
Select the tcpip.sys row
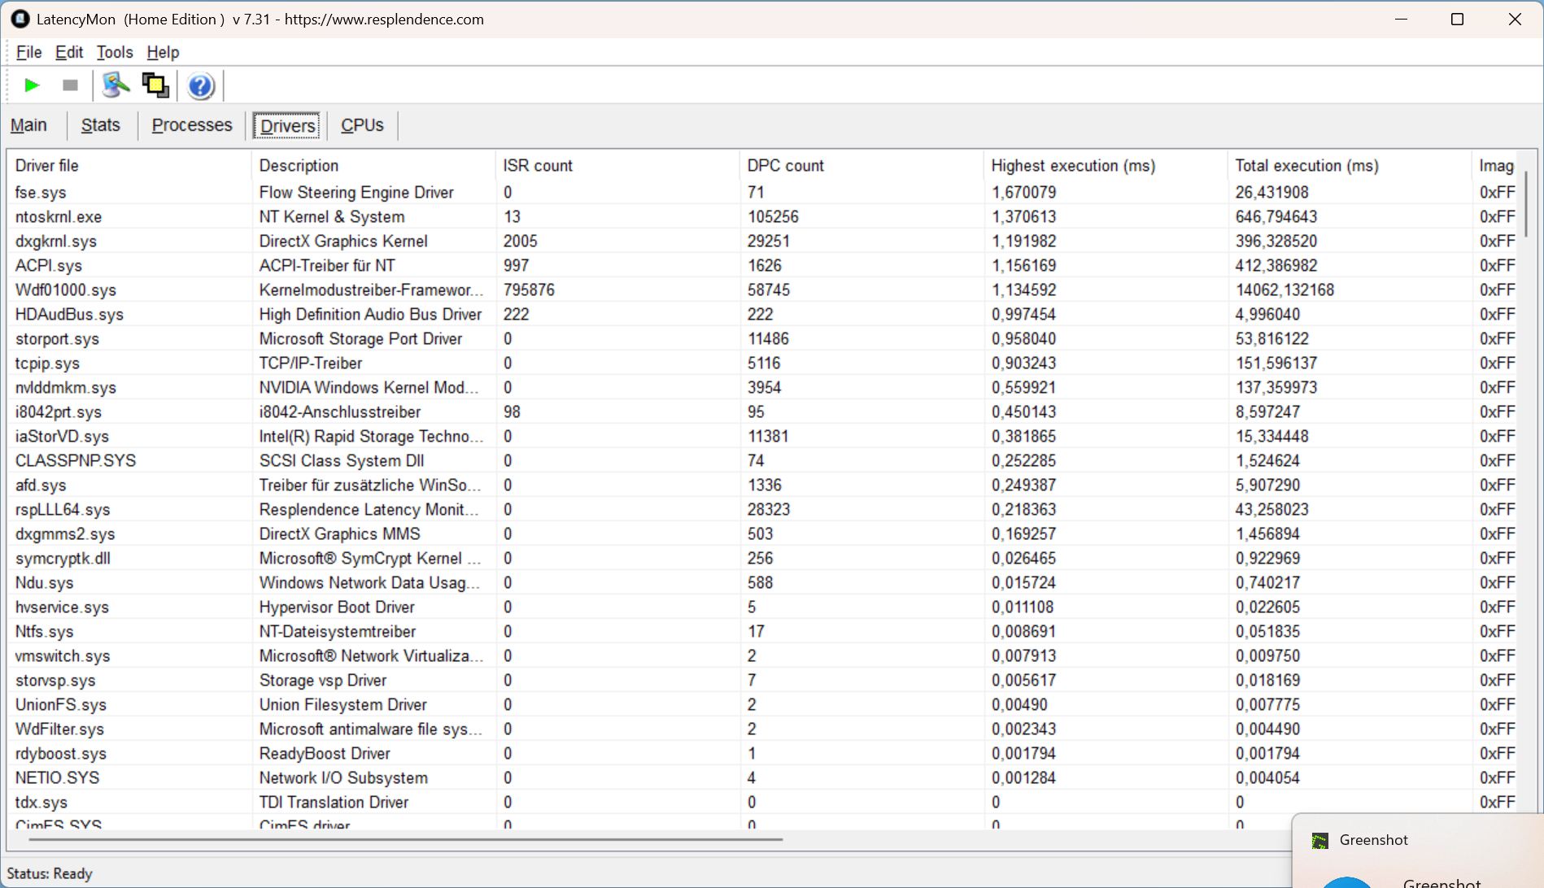763,363
